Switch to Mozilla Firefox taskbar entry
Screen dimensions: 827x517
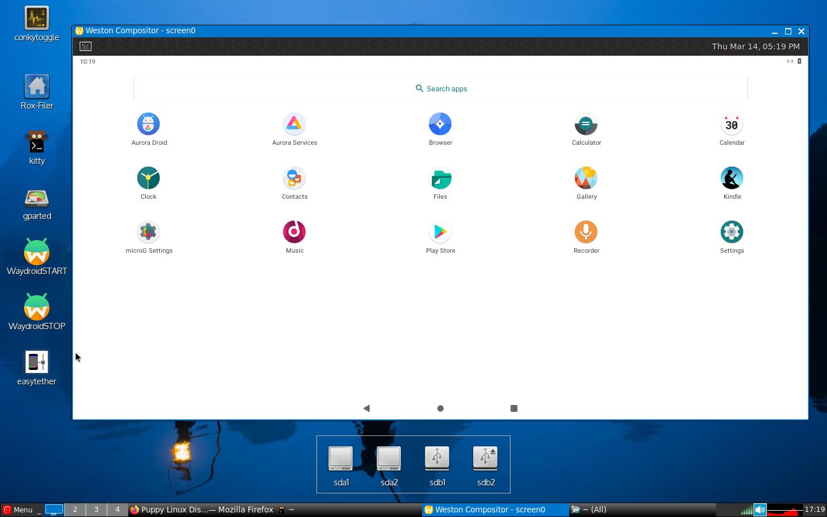pyautogui.click(x=202, y=510)
